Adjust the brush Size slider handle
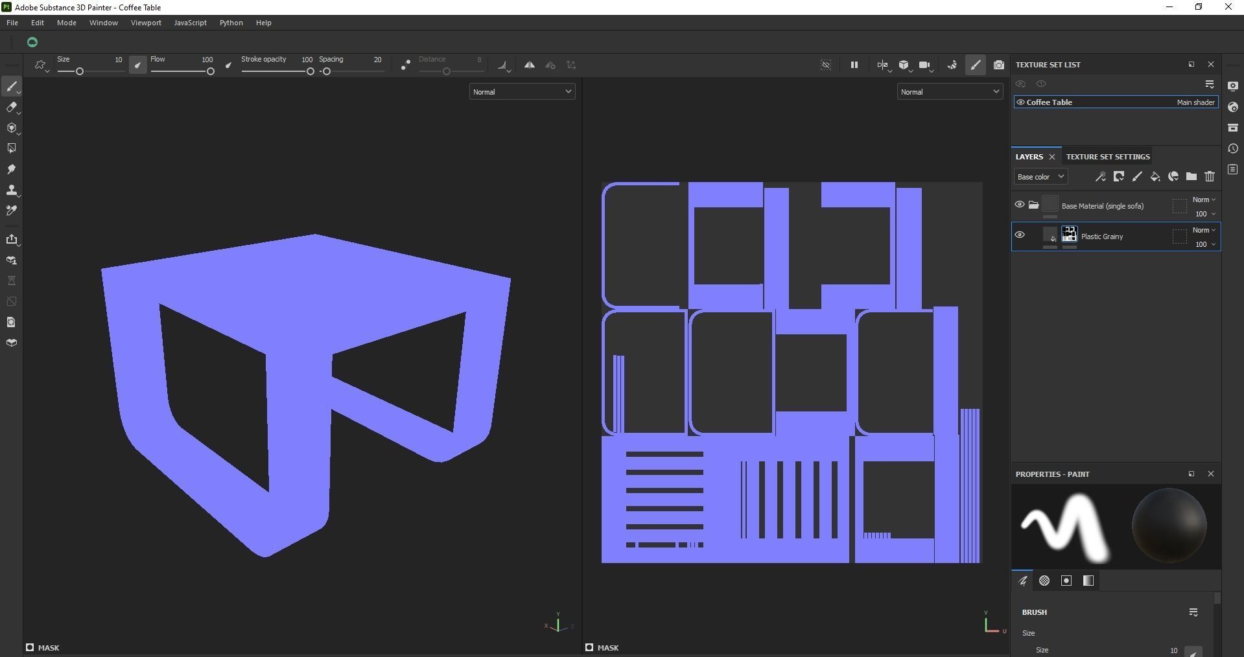Viewport: 1244px width, 657px height. [x=80, y=71]
